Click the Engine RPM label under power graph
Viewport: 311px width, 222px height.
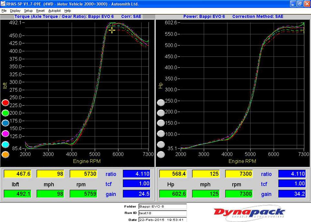[x=242, y=161]
